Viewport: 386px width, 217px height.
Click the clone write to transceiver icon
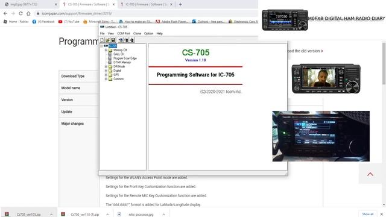pyautogui.click(x=131, y=40)
